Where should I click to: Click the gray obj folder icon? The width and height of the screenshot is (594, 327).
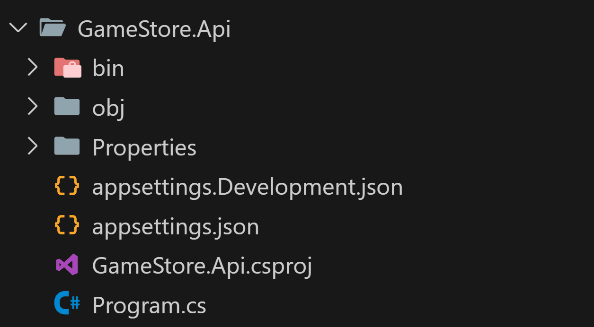click(x=67, y=107)
